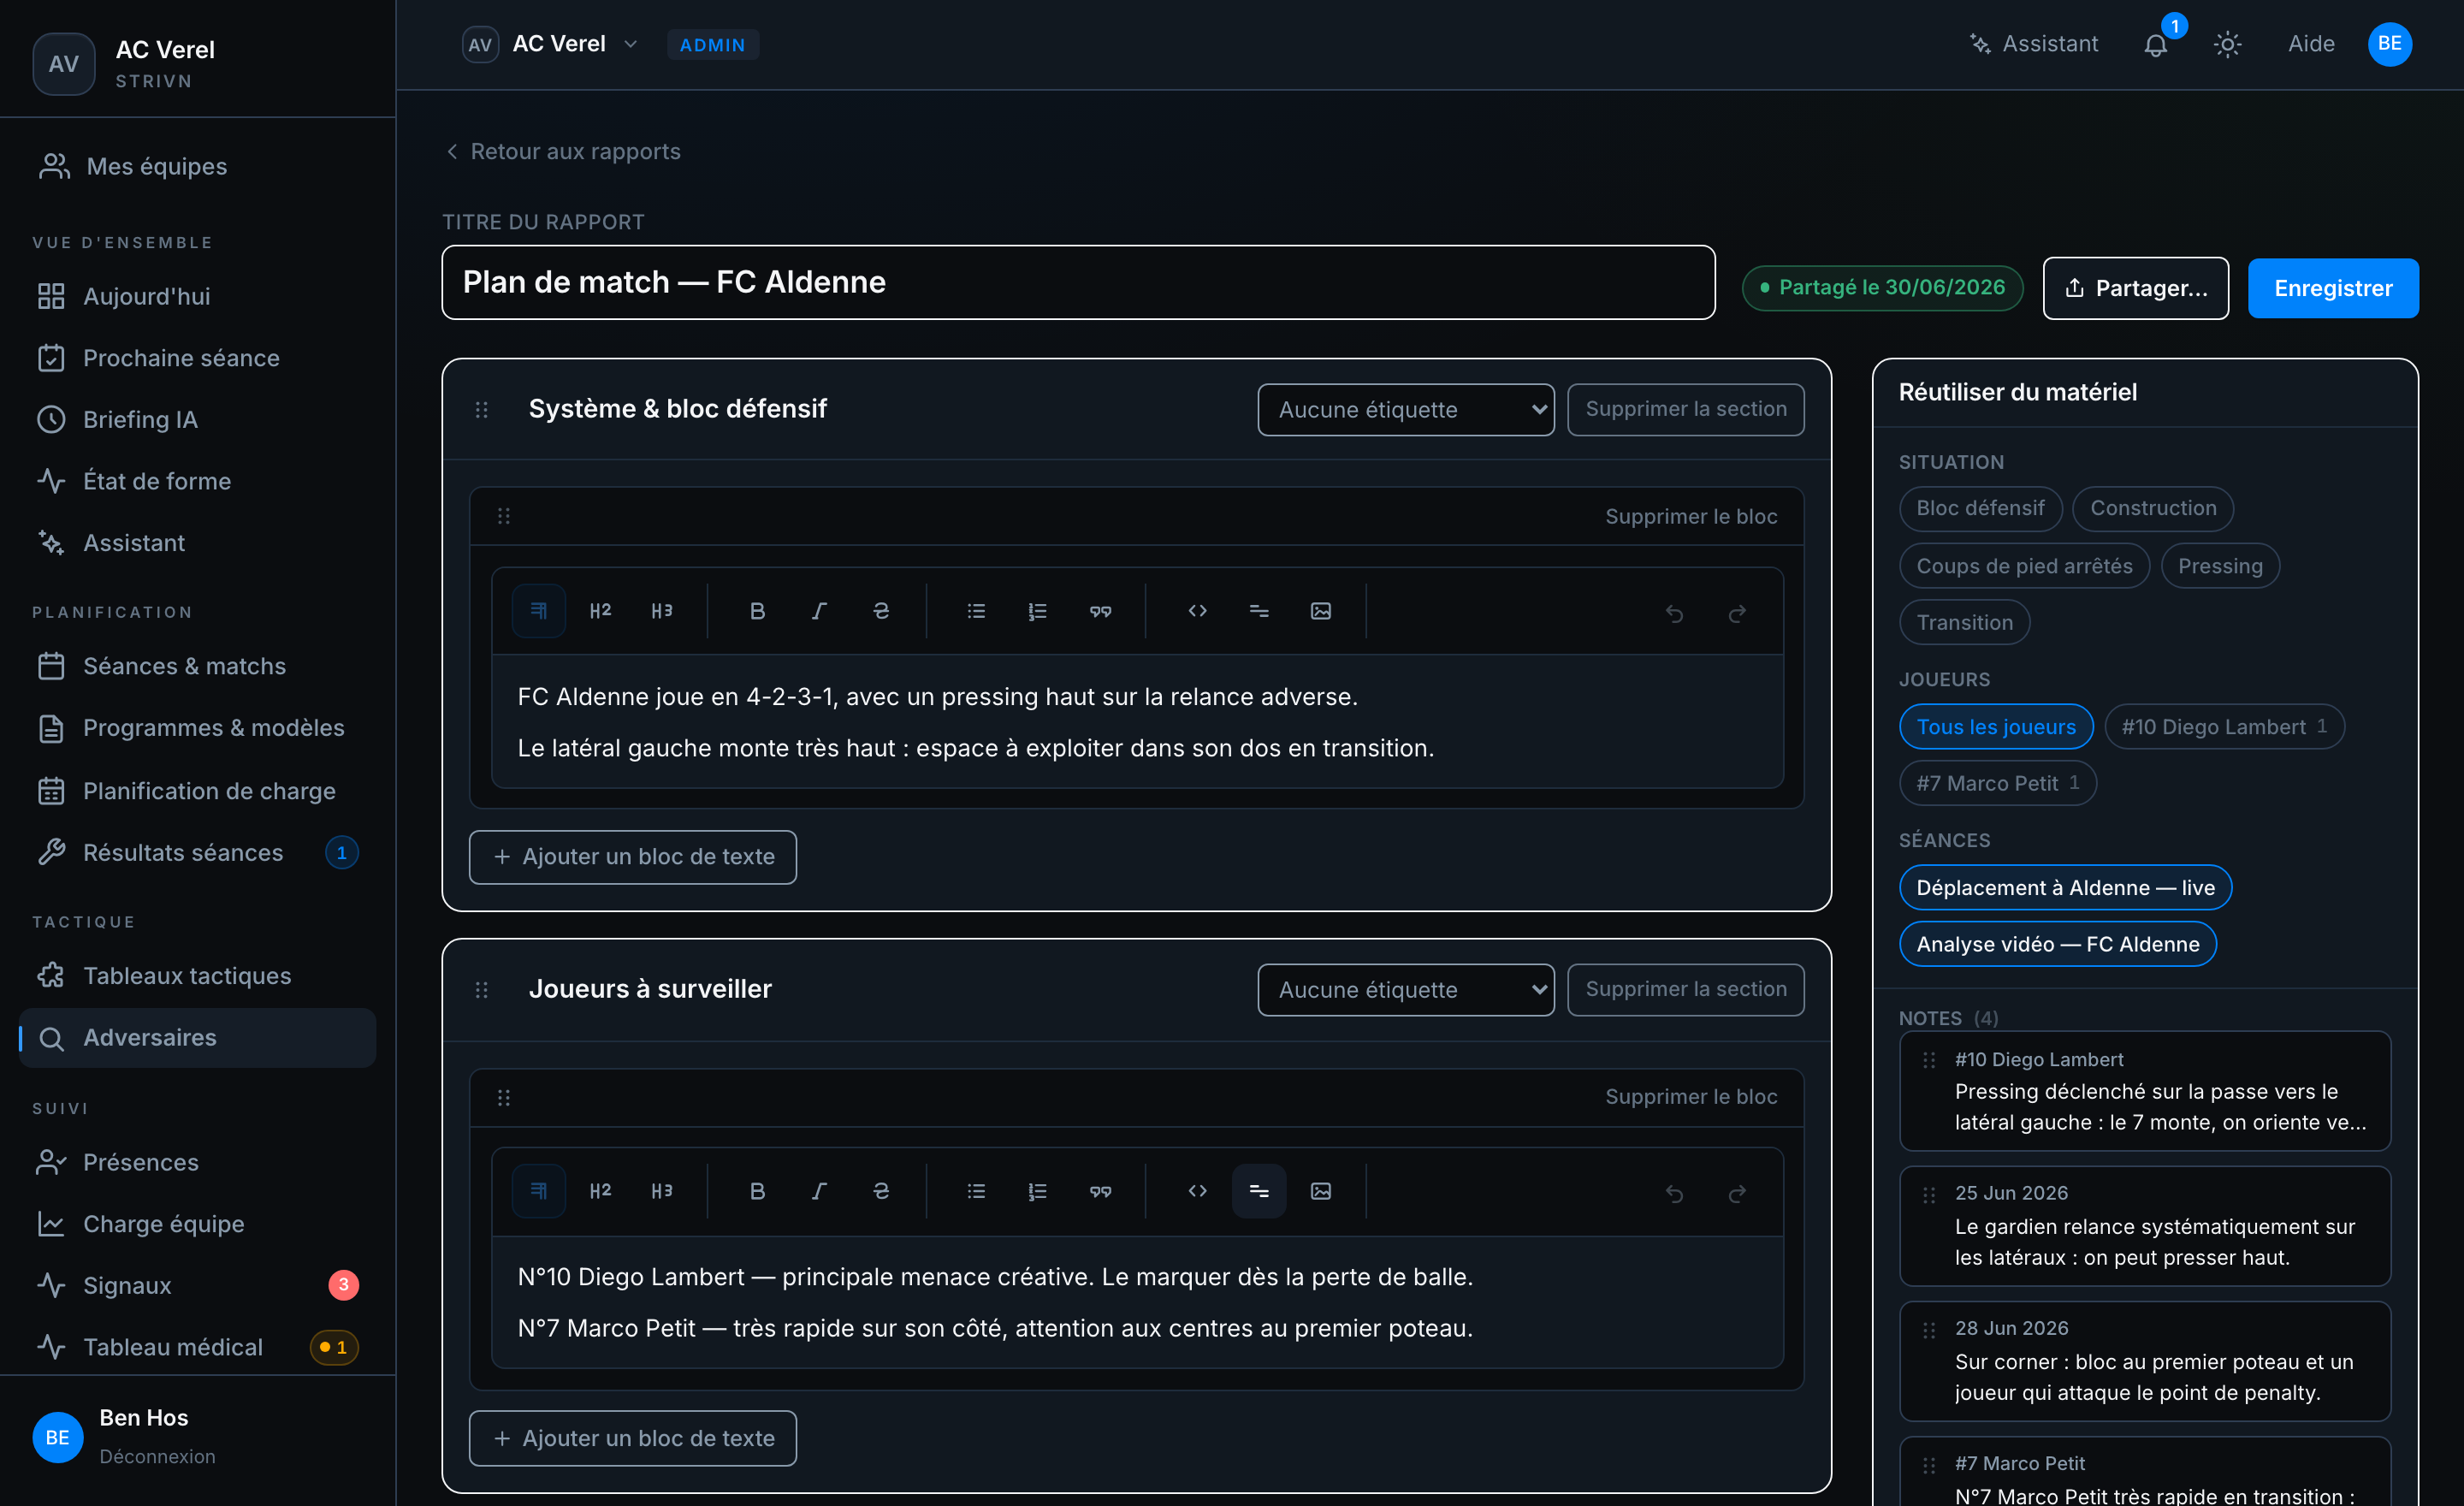Insert blockquote in Système & bloc défensif editor

click(x=1100, y=611)
